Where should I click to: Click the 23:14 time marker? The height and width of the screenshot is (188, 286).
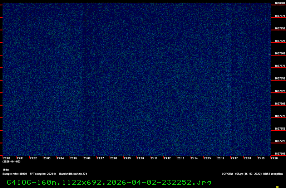(x=194, y=158)
